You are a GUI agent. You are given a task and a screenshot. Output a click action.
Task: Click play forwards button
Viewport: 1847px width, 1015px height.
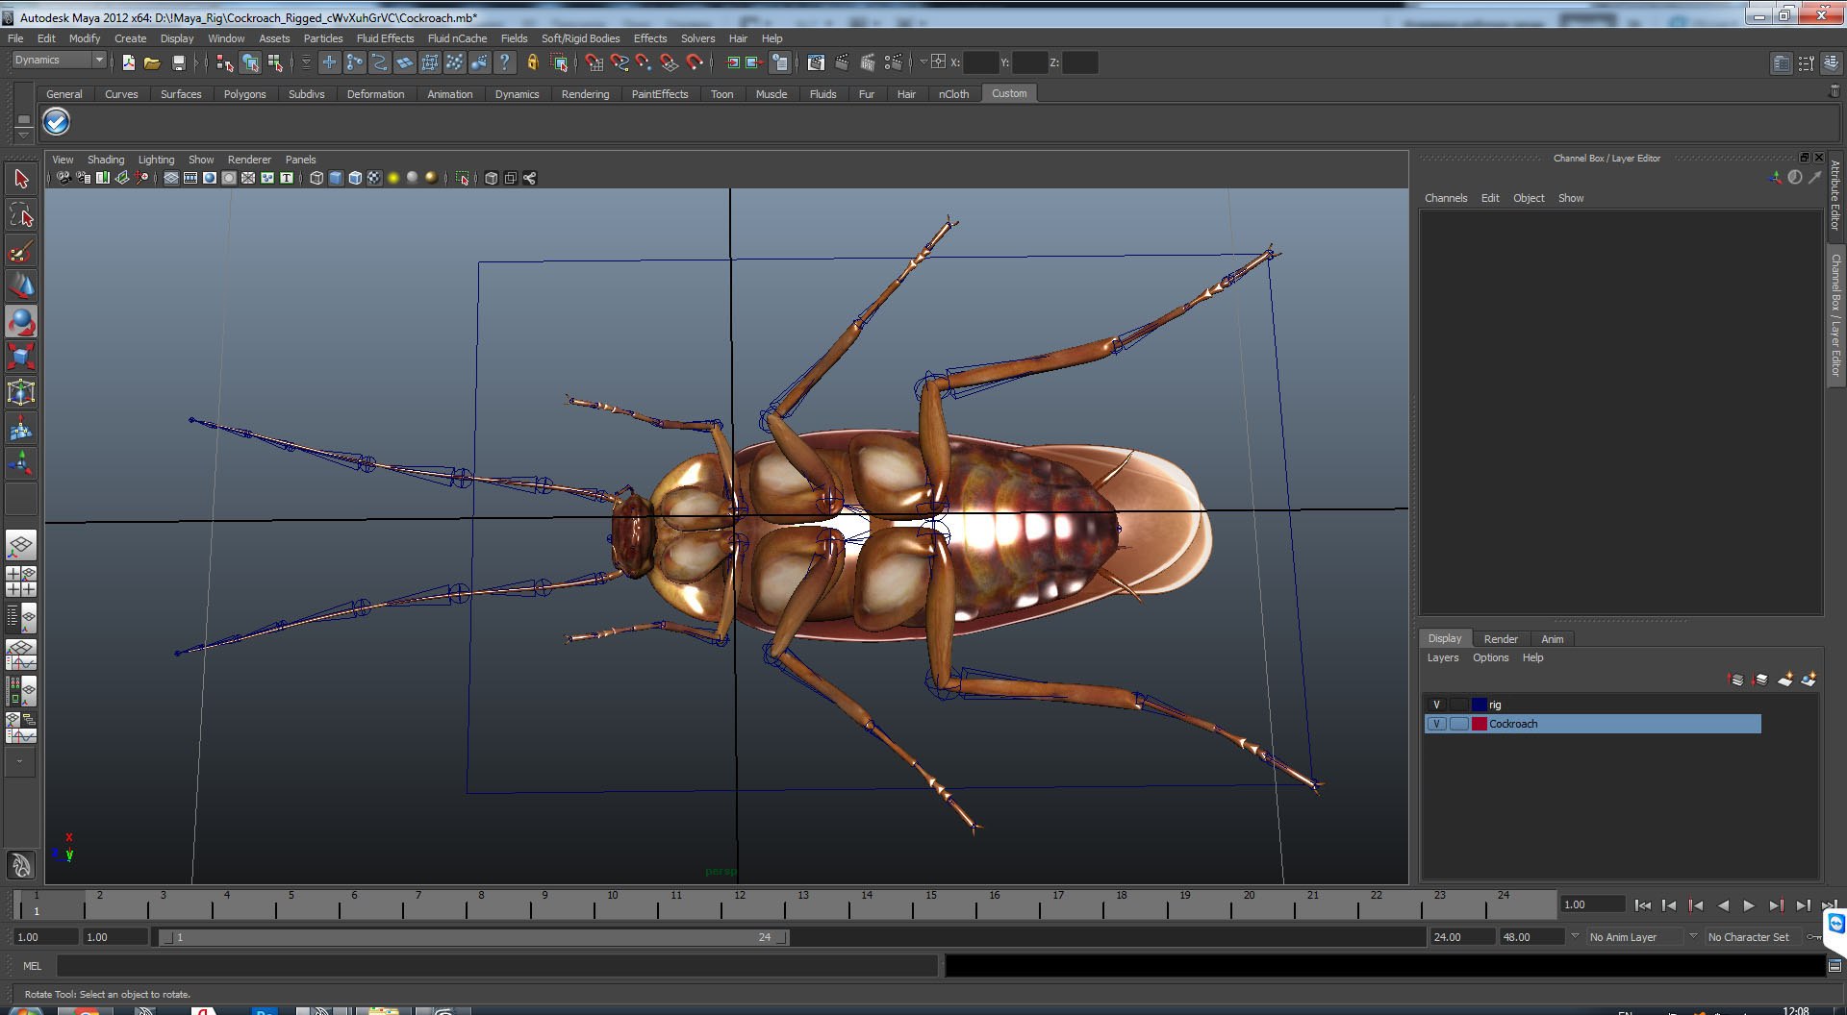(x=1749, y=905)
